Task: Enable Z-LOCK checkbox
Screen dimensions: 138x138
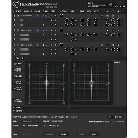Action: (x=15, y=76)
